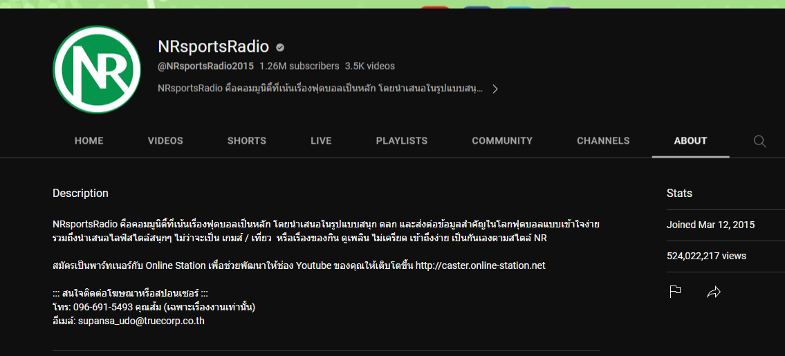Click the verified checkmark badge
Viewport: 785px width, 356px height.
click(280, 48)
